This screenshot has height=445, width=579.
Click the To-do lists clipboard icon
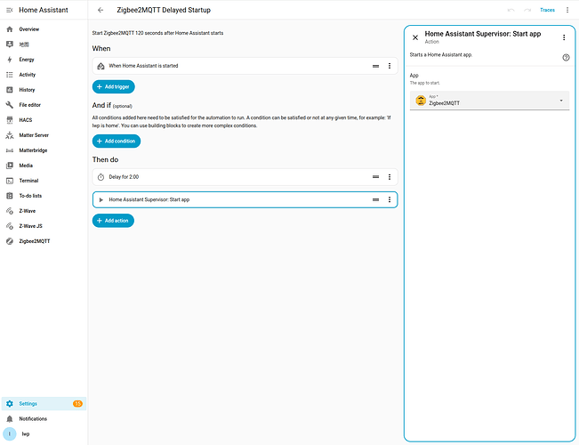click(x=10, y=196)
